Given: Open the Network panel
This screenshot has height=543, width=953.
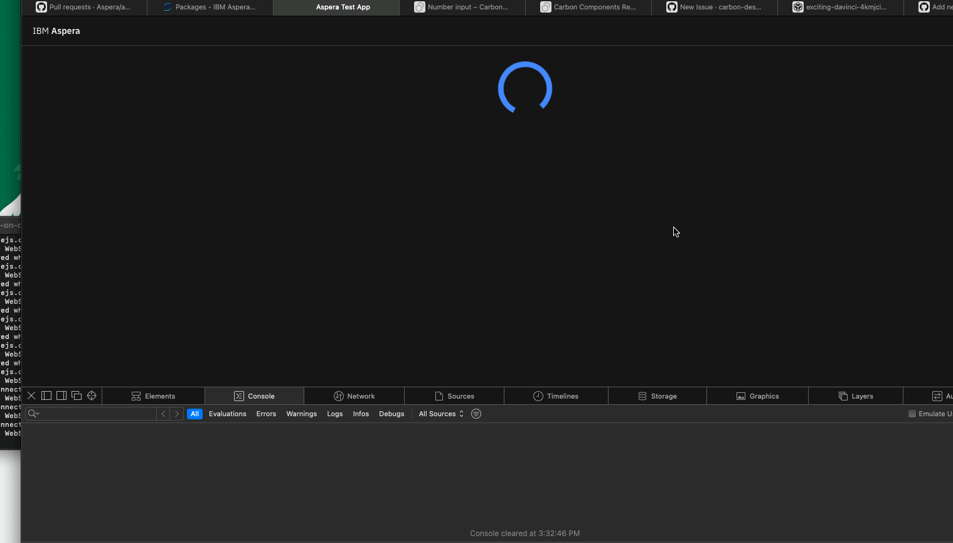Looking at the screenshot, I should click(354, 395).
